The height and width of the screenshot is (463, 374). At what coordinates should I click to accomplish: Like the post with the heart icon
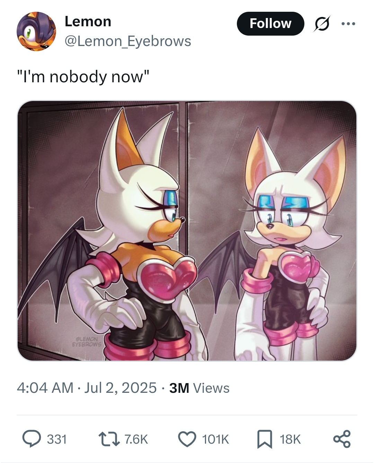(x=187, y=439)
